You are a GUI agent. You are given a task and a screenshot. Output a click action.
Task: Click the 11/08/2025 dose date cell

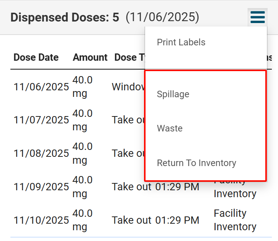coord(41,153)
